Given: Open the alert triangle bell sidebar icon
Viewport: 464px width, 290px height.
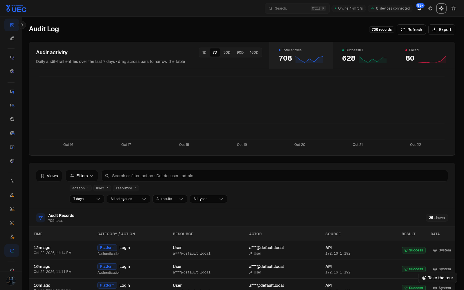Looking at the screenshot, I should [x=12, y=195].
